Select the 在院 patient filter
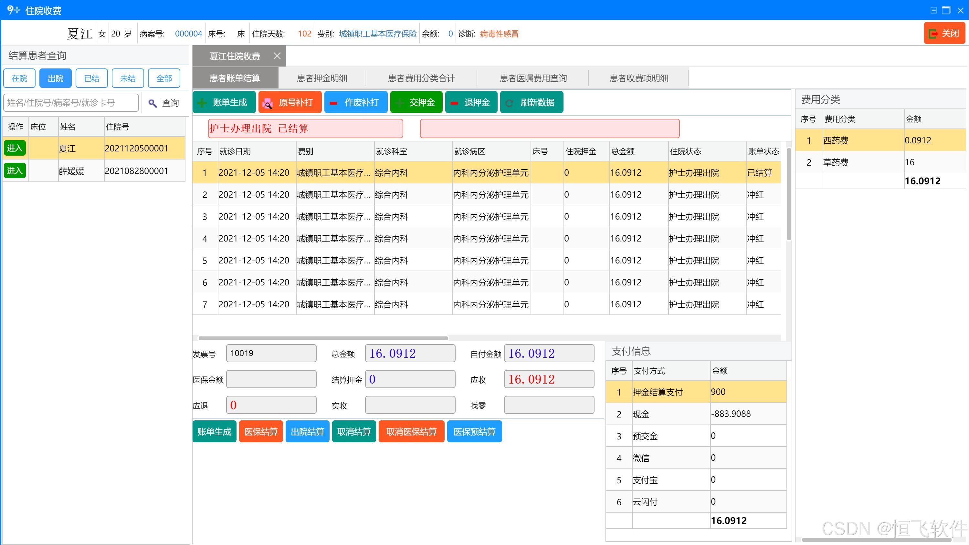 coord(19,78)
